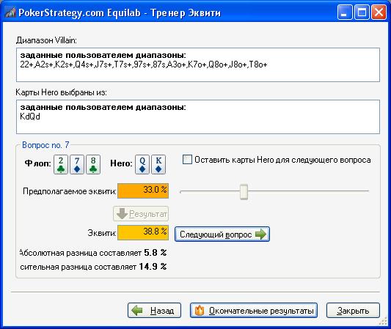The width and height of the screenshot is (391, 329).
Task: Click the Equilab app icon in title bar
Action: pos(10,12)
